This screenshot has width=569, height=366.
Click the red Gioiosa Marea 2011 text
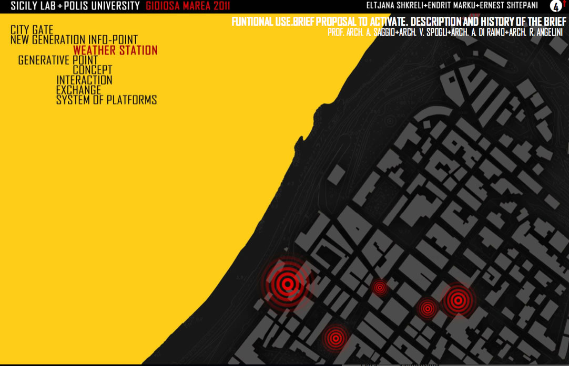click(188, 6)
